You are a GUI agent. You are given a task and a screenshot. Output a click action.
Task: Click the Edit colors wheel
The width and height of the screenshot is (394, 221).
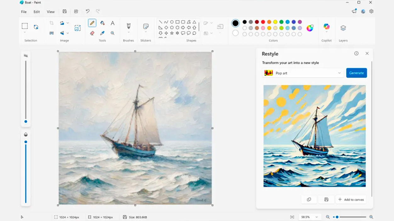pos(310,28)
